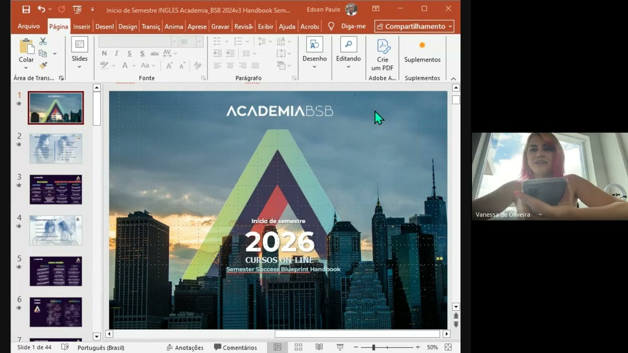Image resolution: width=628 pixels, height=353 pixels.
Task: Toggle strikethrough abc formatting
Action: click(155, 53)
